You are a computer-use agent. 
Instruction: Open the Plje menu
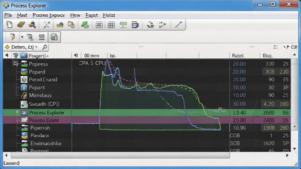coord(8,15)
